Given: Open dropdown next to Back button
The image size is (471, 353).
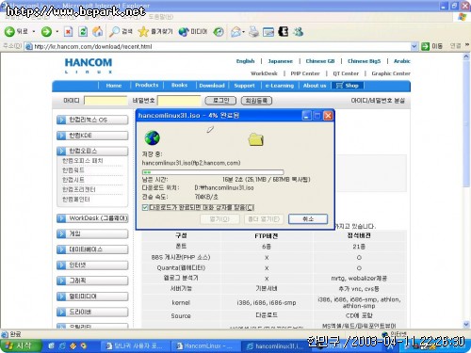Looking at the screenshot, I should pyautogui.click(x=33, y=32).
